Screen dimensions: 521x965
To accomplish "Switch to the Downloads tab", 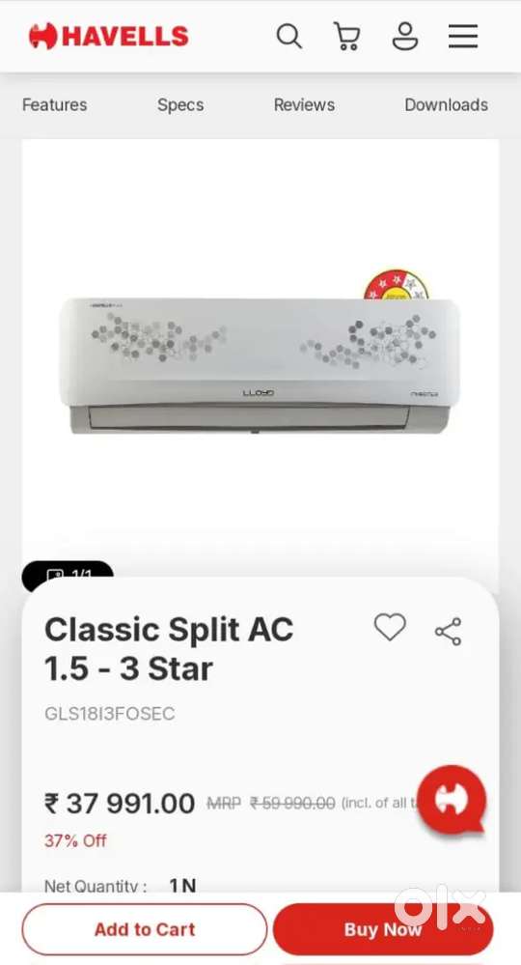I will click(x=446, y=105).
